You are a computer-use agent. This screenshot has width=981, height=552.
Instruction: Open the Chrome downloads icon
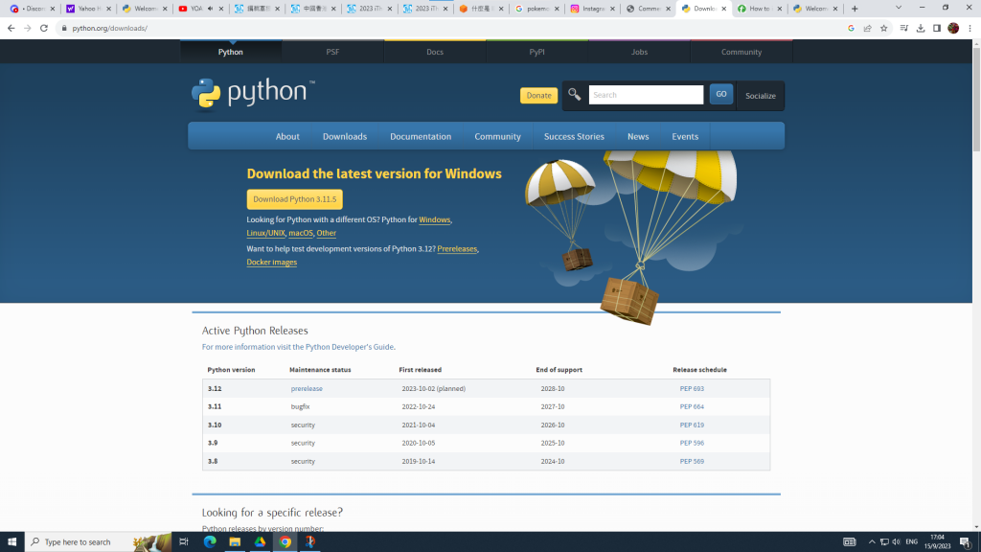(x=921, y=28)
